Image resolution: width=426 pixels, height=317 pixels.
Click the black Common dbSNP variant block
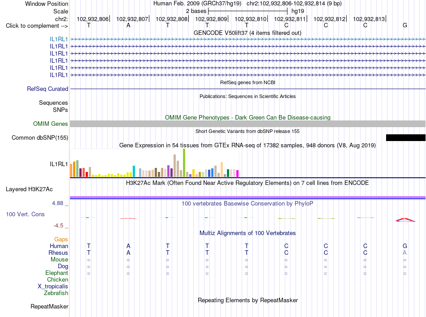pos(406,137)
